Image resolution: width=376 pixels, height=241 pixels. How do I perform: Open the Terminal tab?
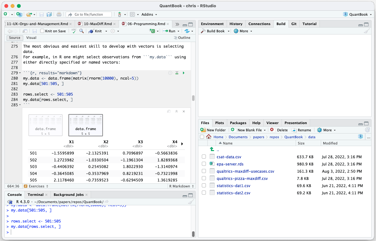tap(35, 195)
